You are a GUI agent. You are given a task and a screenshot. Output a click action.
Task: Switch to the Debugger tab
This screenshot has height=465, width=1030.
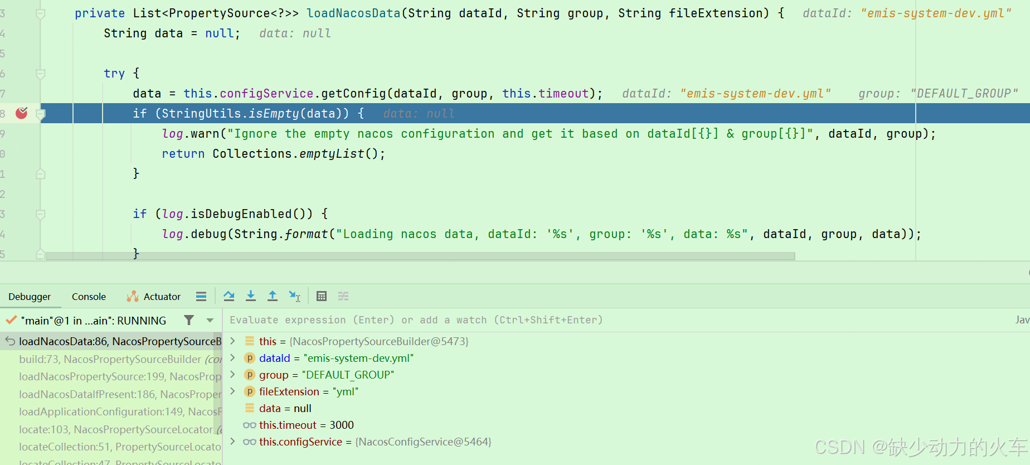point(30,297)
